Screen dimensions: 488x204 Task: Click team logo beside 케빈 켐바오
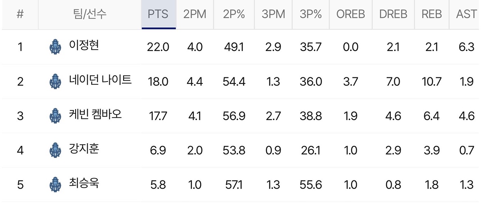click(54, 116)
